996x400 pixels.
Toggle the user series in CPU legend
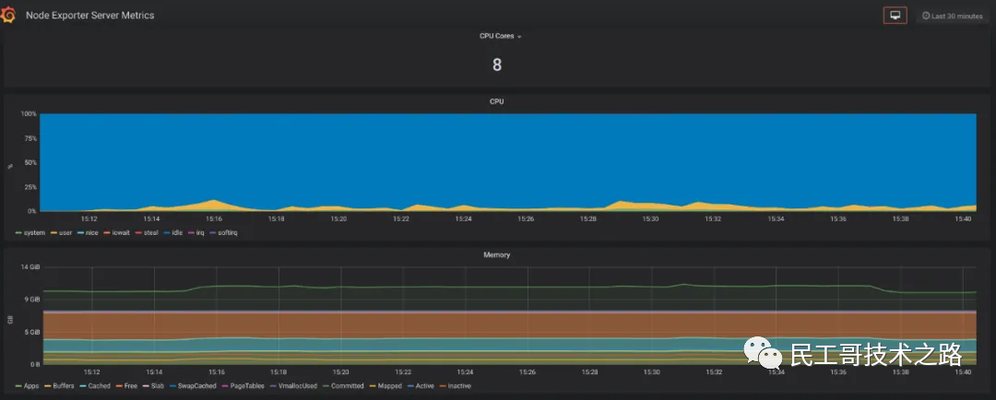click(61, 233)
